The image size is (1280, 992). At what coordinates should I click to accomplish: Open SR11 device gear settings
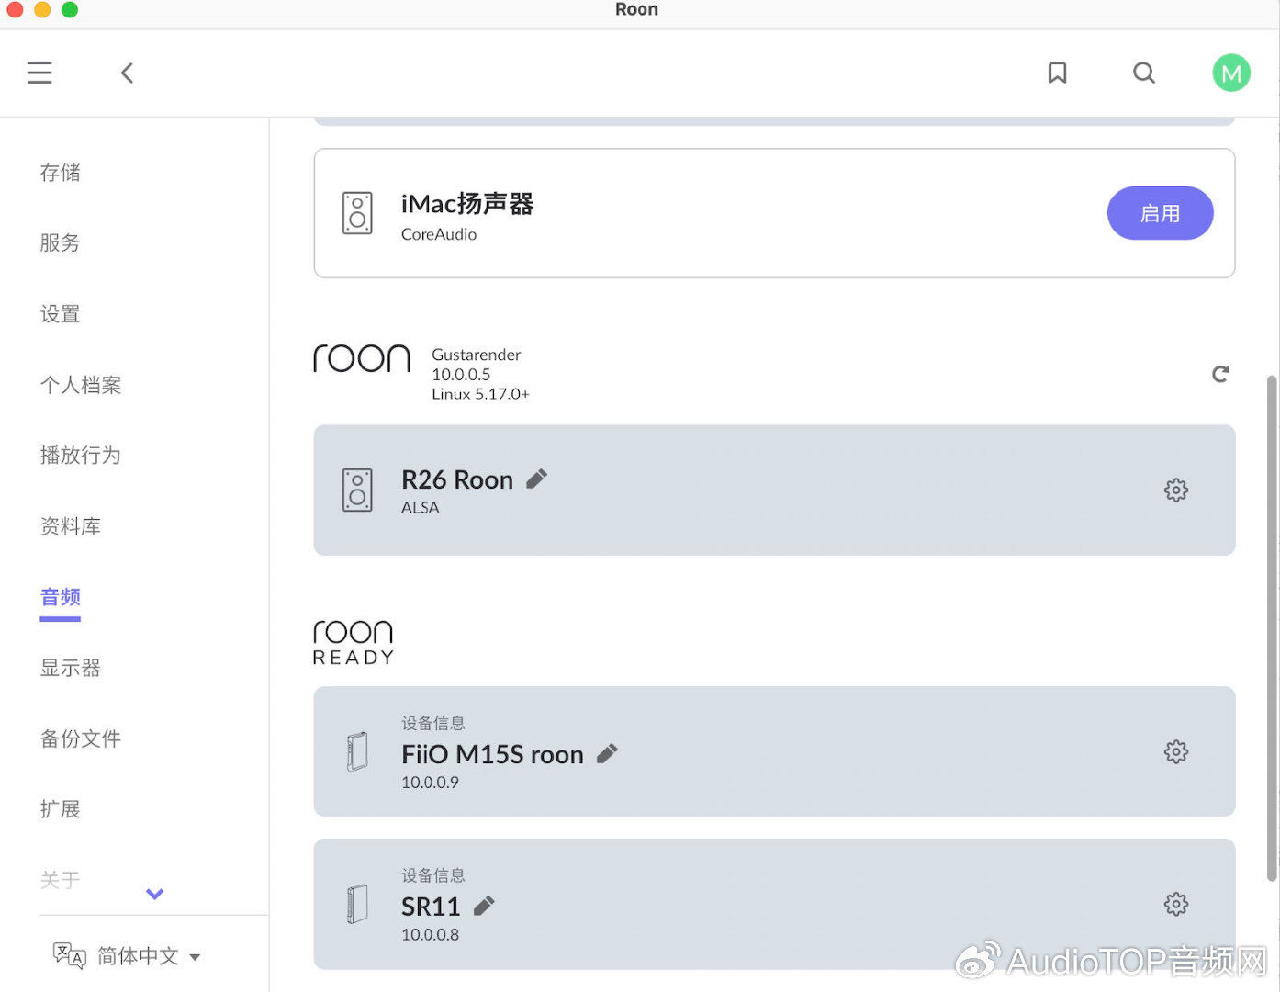click(x=1175, y=904)
